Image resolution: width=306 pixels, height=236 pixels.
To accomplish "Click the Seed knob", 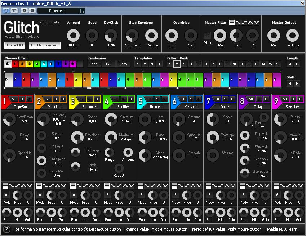I will 92,36.
